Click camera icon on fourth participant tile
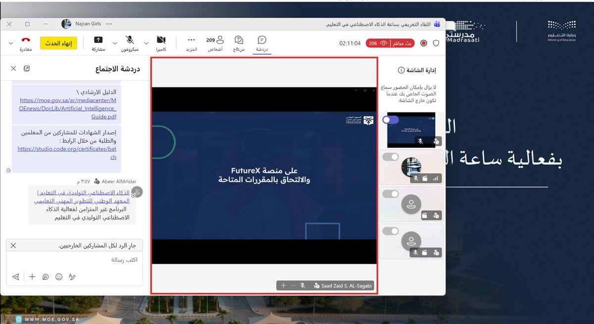594x324 pixels. [425, 252]
